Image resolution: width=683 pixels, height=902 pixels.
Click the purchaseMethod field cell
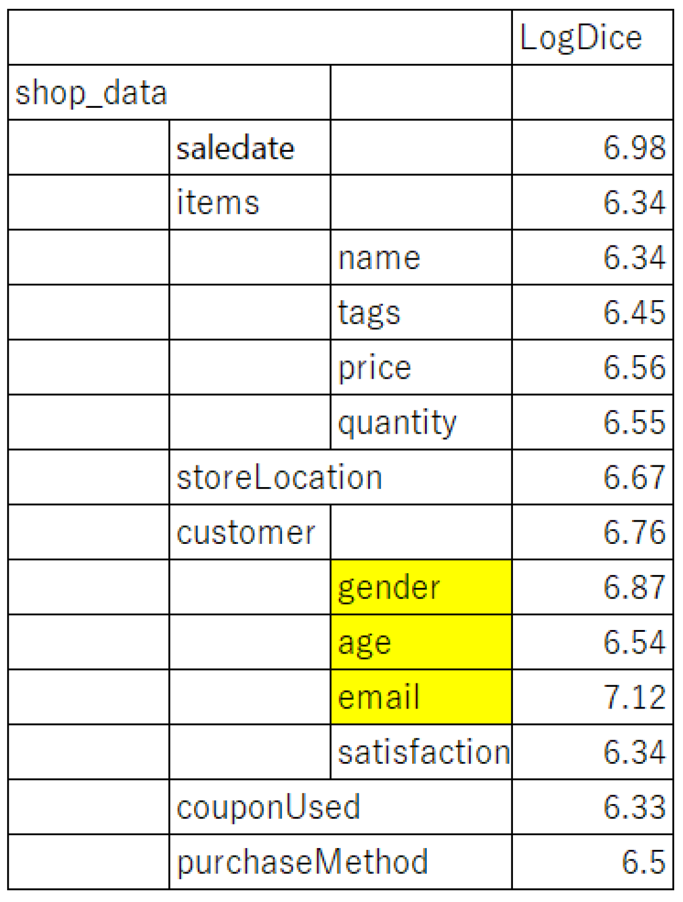(303, 862)
